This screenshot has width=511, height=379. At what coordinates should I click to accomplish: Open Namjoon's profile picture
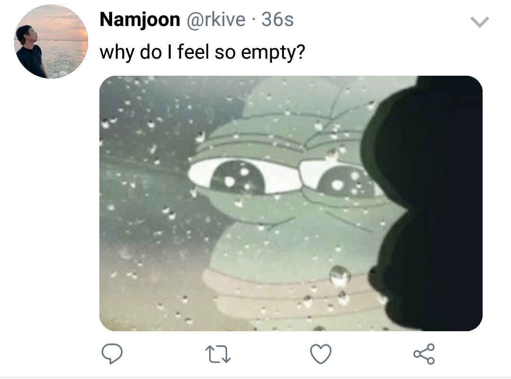51,41
